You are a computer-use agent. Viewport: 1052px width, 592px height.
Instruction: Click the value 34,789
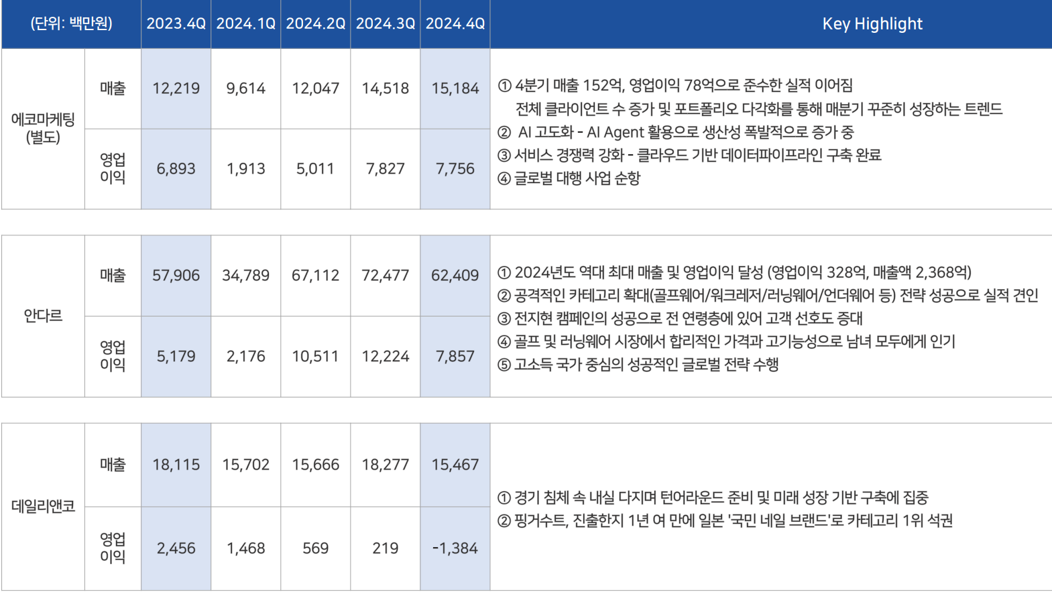(x=245, y=276)
